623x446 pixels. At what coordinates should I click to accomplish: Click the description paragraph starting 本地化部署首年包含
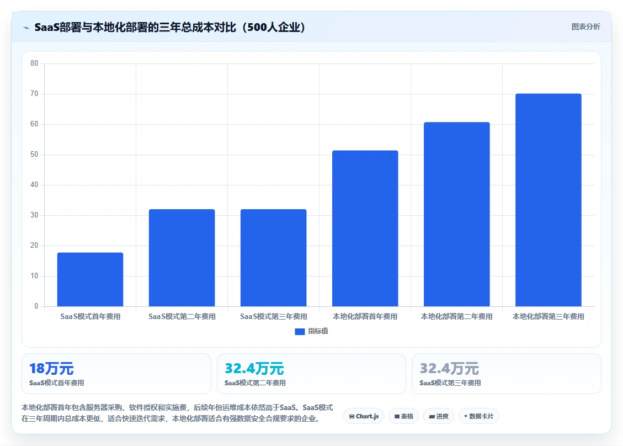[177, 413]
